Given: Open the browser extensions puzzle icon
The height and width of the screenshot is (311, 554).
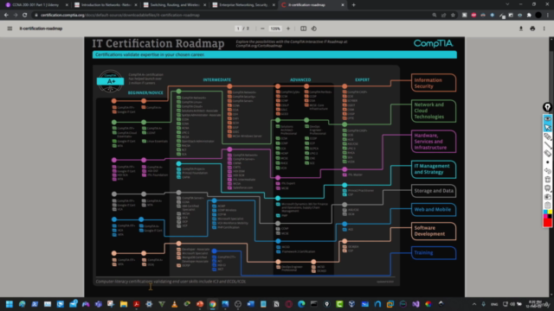Looking at the screenshot, I should point(529,16).
